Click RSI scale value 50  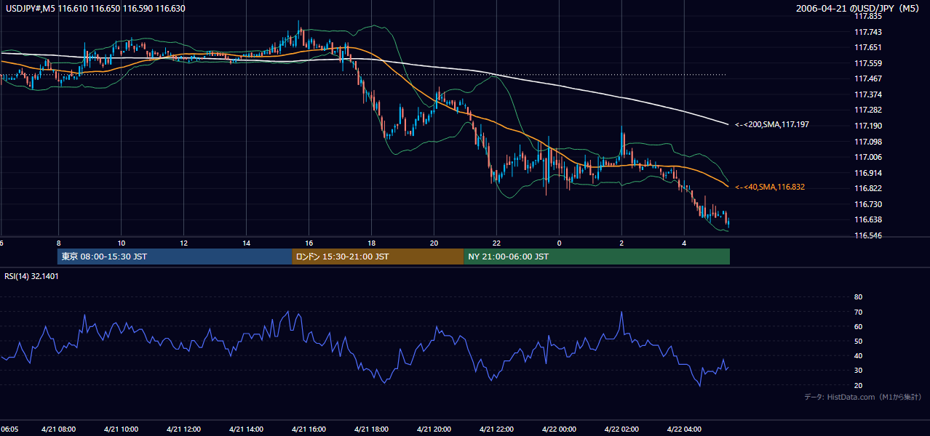[858, 341]
